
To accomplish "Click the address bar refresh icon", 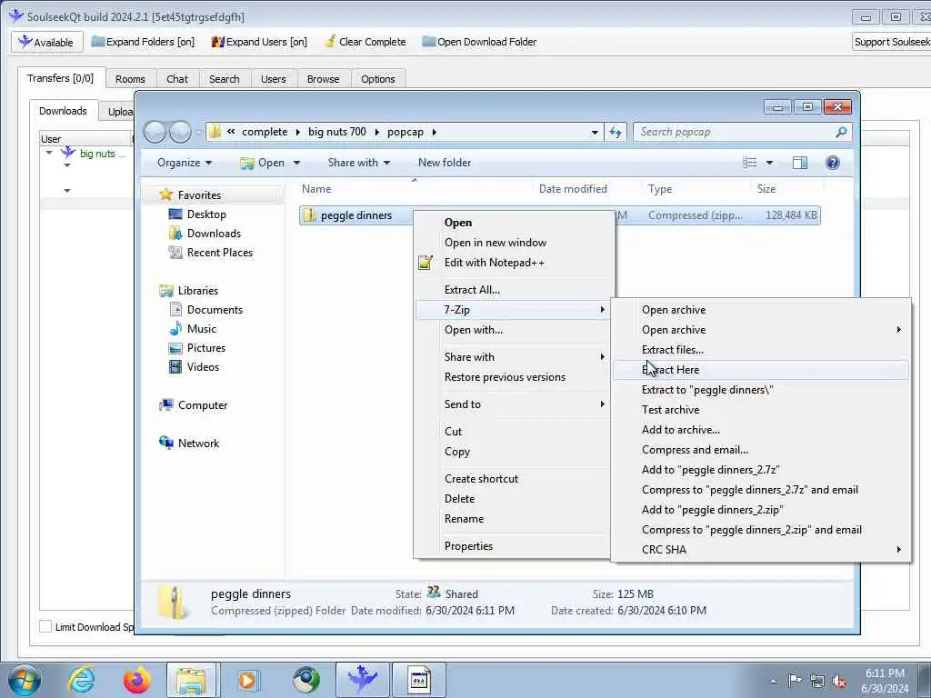I will [x=616, y=132].
